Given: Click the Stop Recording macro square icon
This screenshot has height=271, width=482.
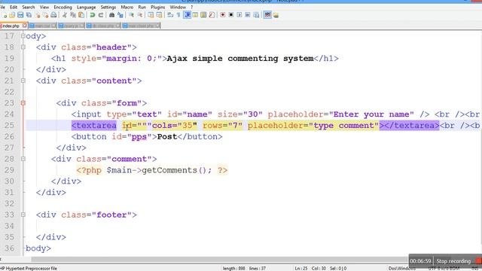Looking at the screenshot, I should point(231,15).
